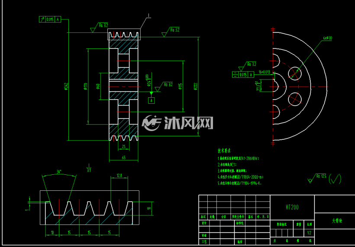Click the 标准化 cell

pos(239,223)
